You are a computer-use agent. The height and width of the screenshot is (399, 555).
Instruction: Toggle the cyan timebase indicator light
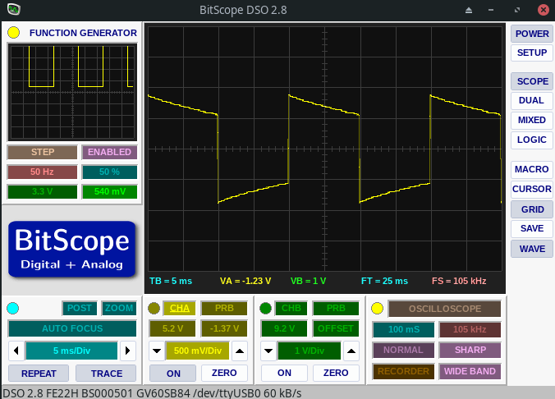13,308
